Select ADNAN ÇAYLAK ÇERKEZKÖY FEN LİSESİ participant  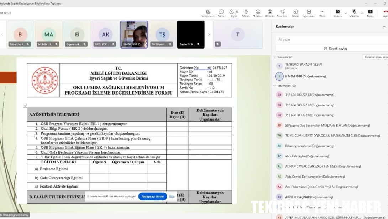[323, 167]
